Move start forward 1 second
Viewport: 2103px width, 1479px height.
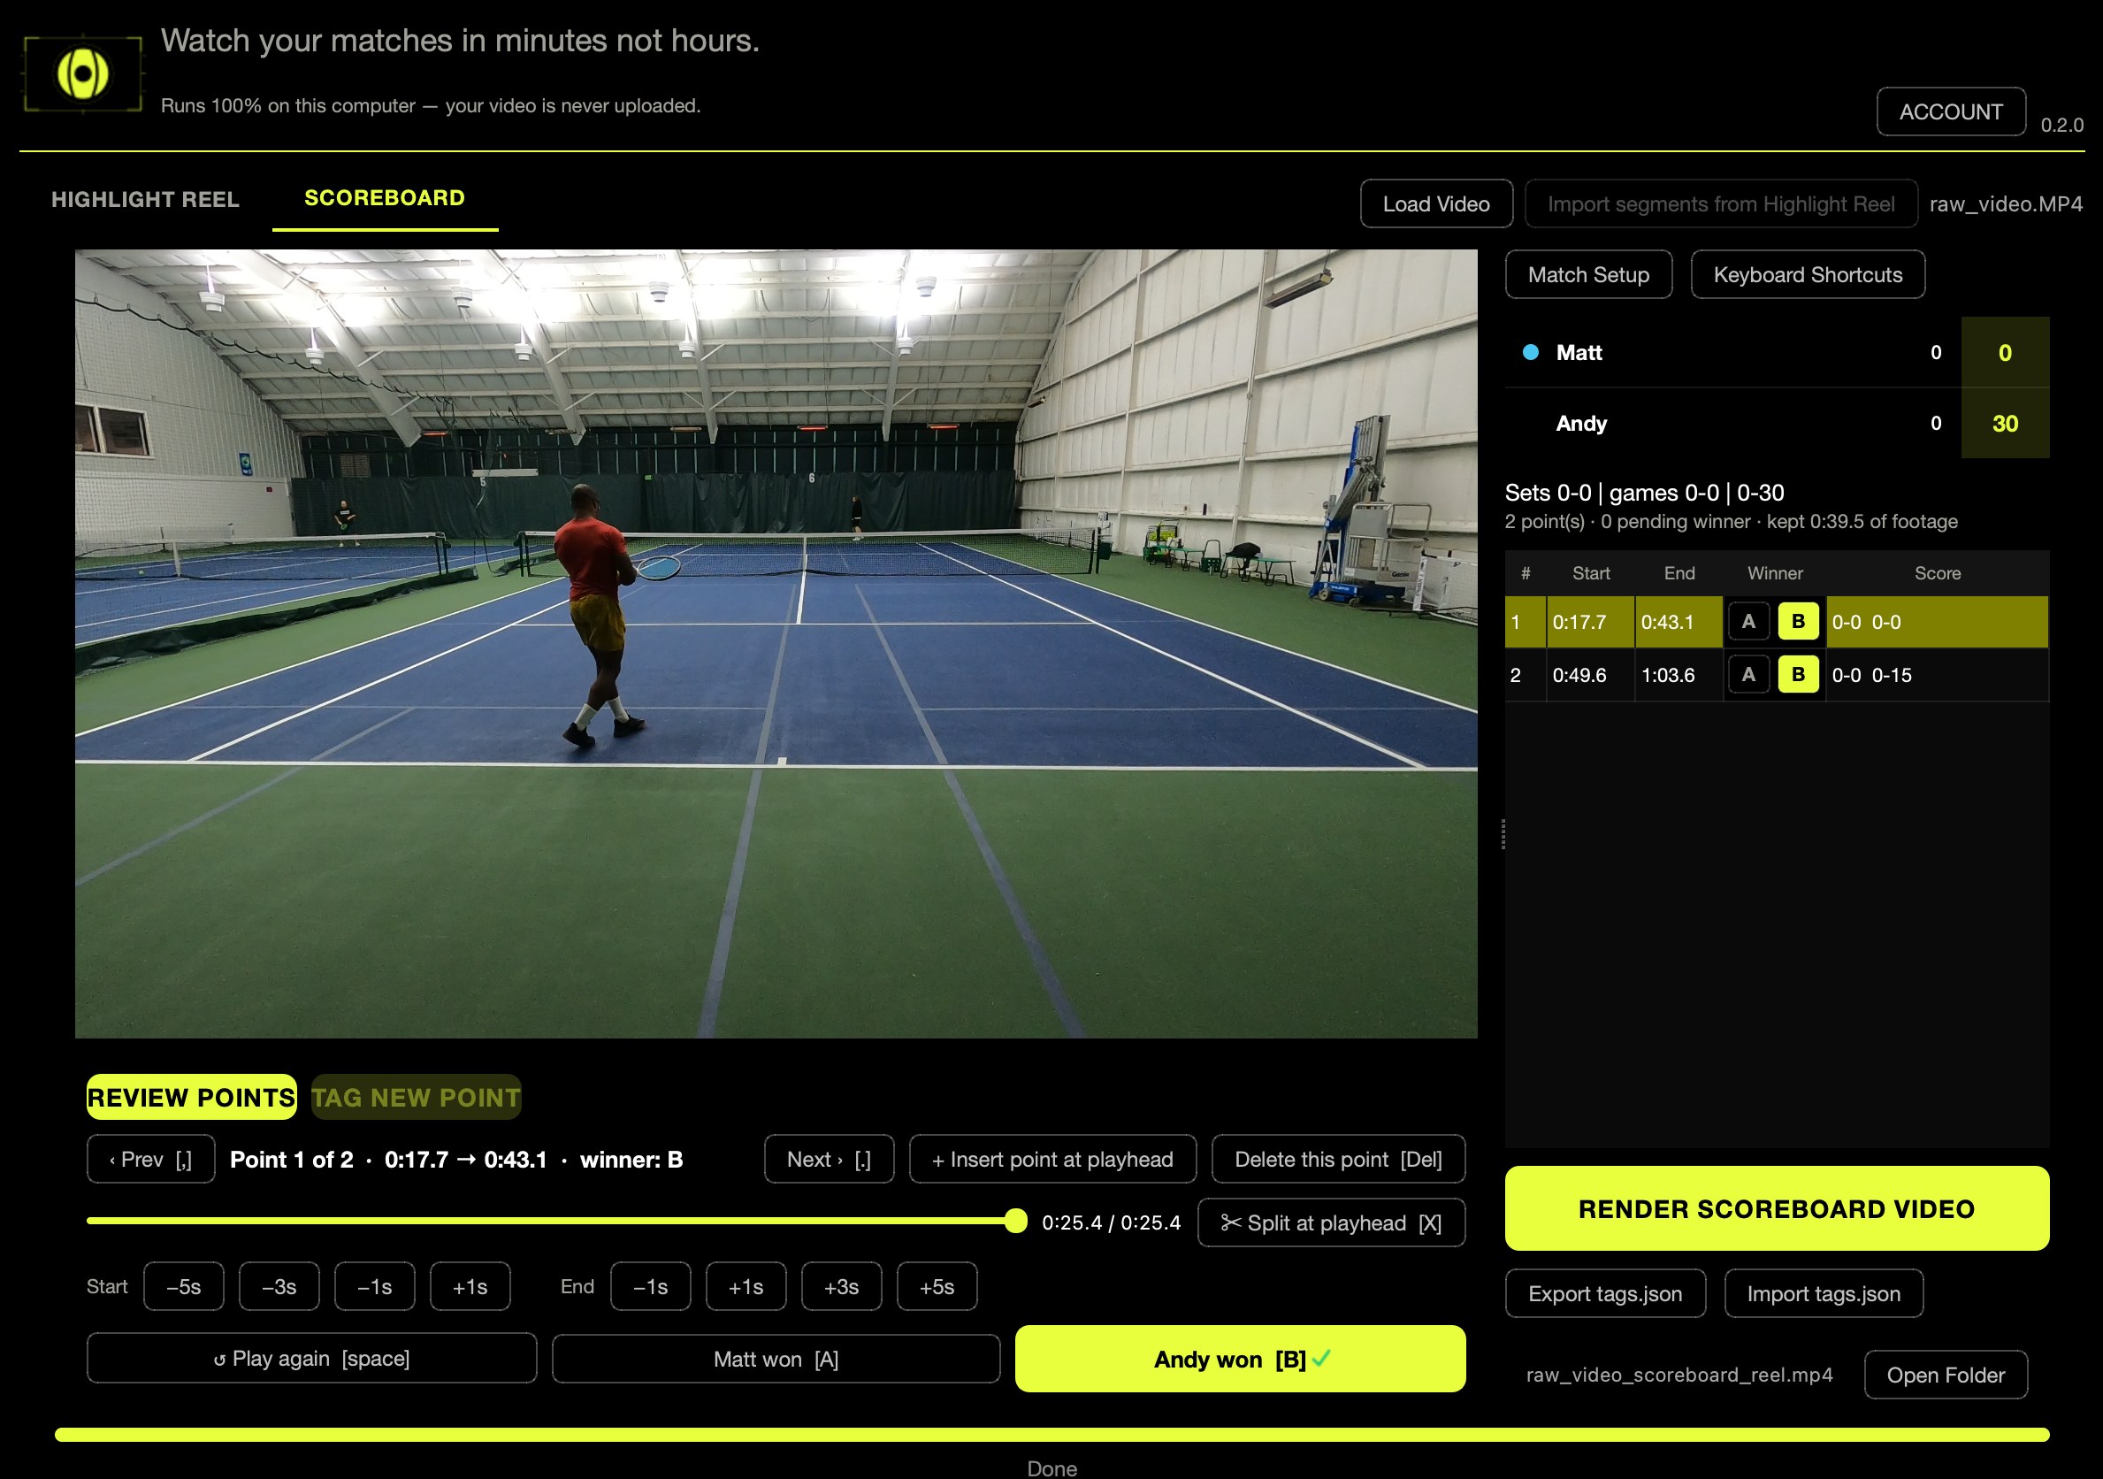pyautogui.click(x=470, y=1286)
